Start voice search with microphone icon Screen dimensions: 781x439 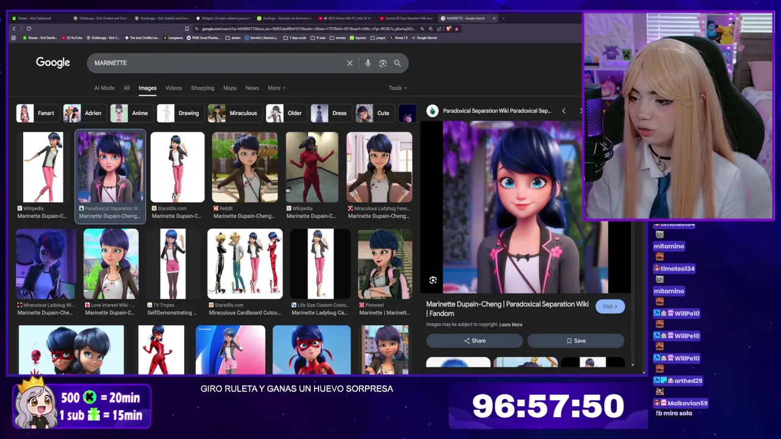click(x=367, y=63)
